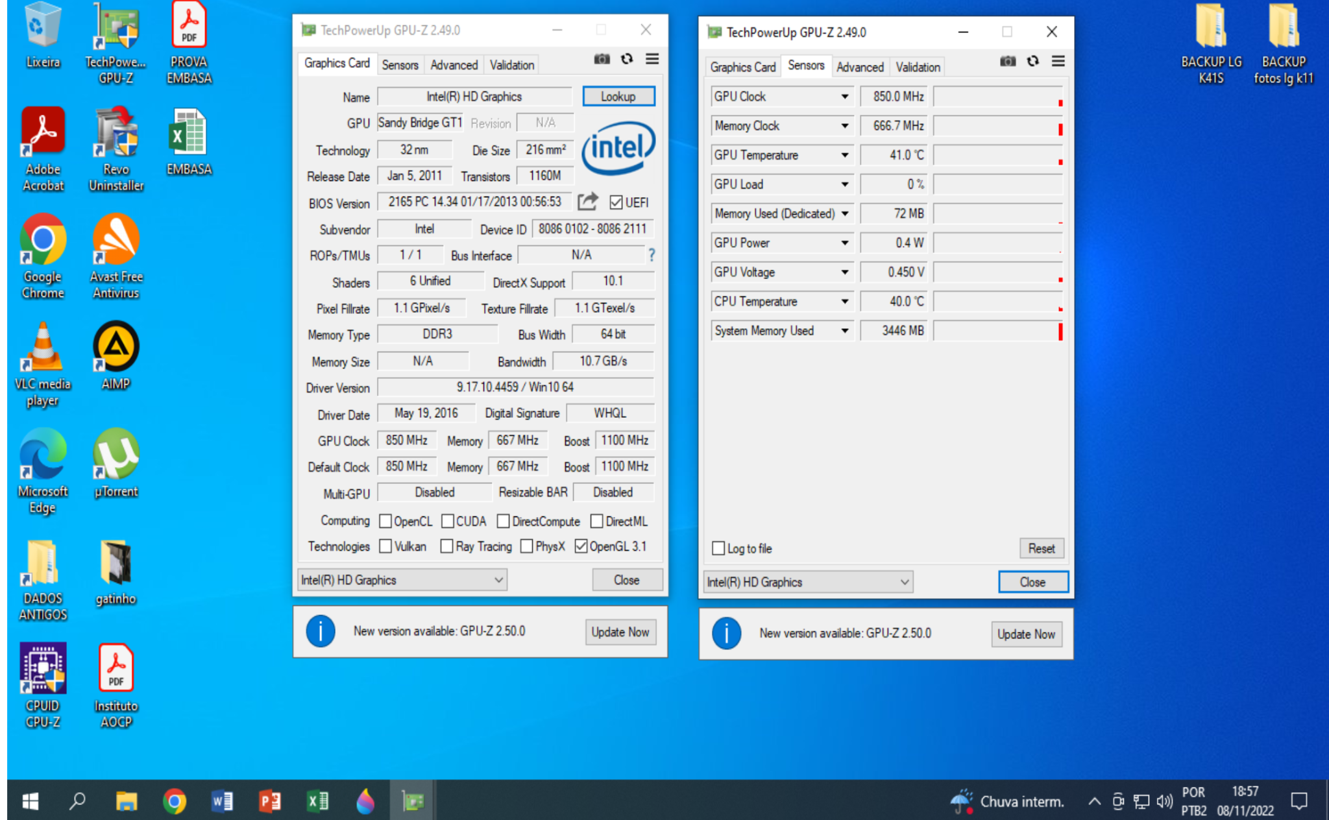Switch to Advanced tab in Graphics Card window
This screenshot has height=820, width=1329.
point(454,65)
